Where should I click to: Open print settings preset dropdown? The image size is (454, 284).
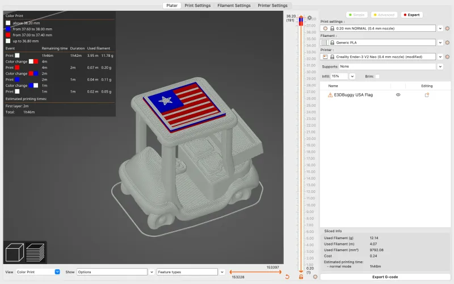(x=440, y=28)
